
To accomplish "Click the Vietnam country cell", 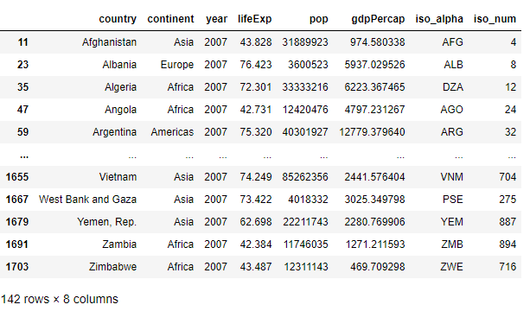I will tap(118, 177).
